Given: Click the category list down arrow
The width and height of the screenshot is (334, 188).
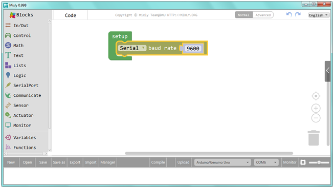Looking at the screenshot, I should pos(50,150).
